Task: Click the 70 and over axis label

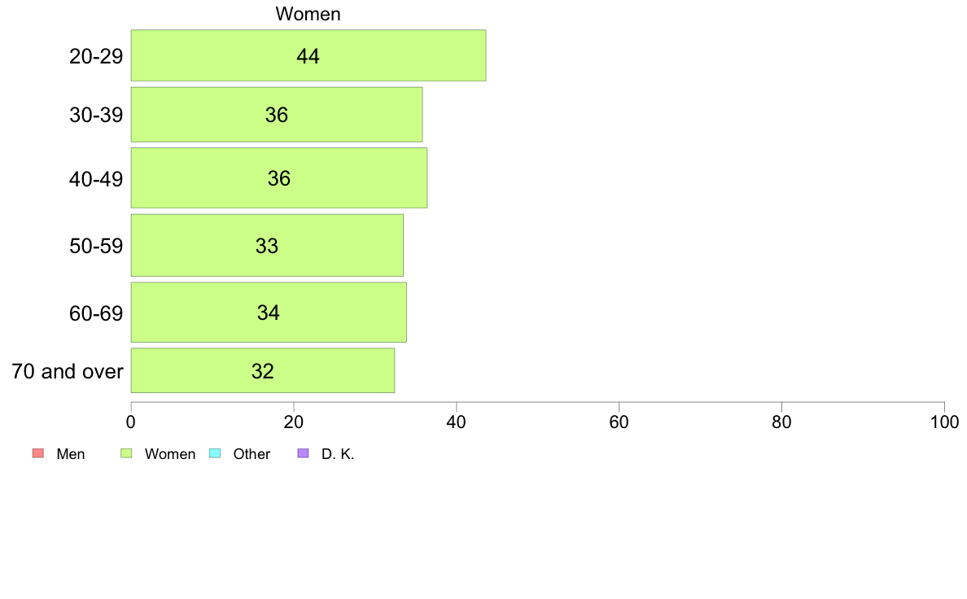Action: [68, 371]
